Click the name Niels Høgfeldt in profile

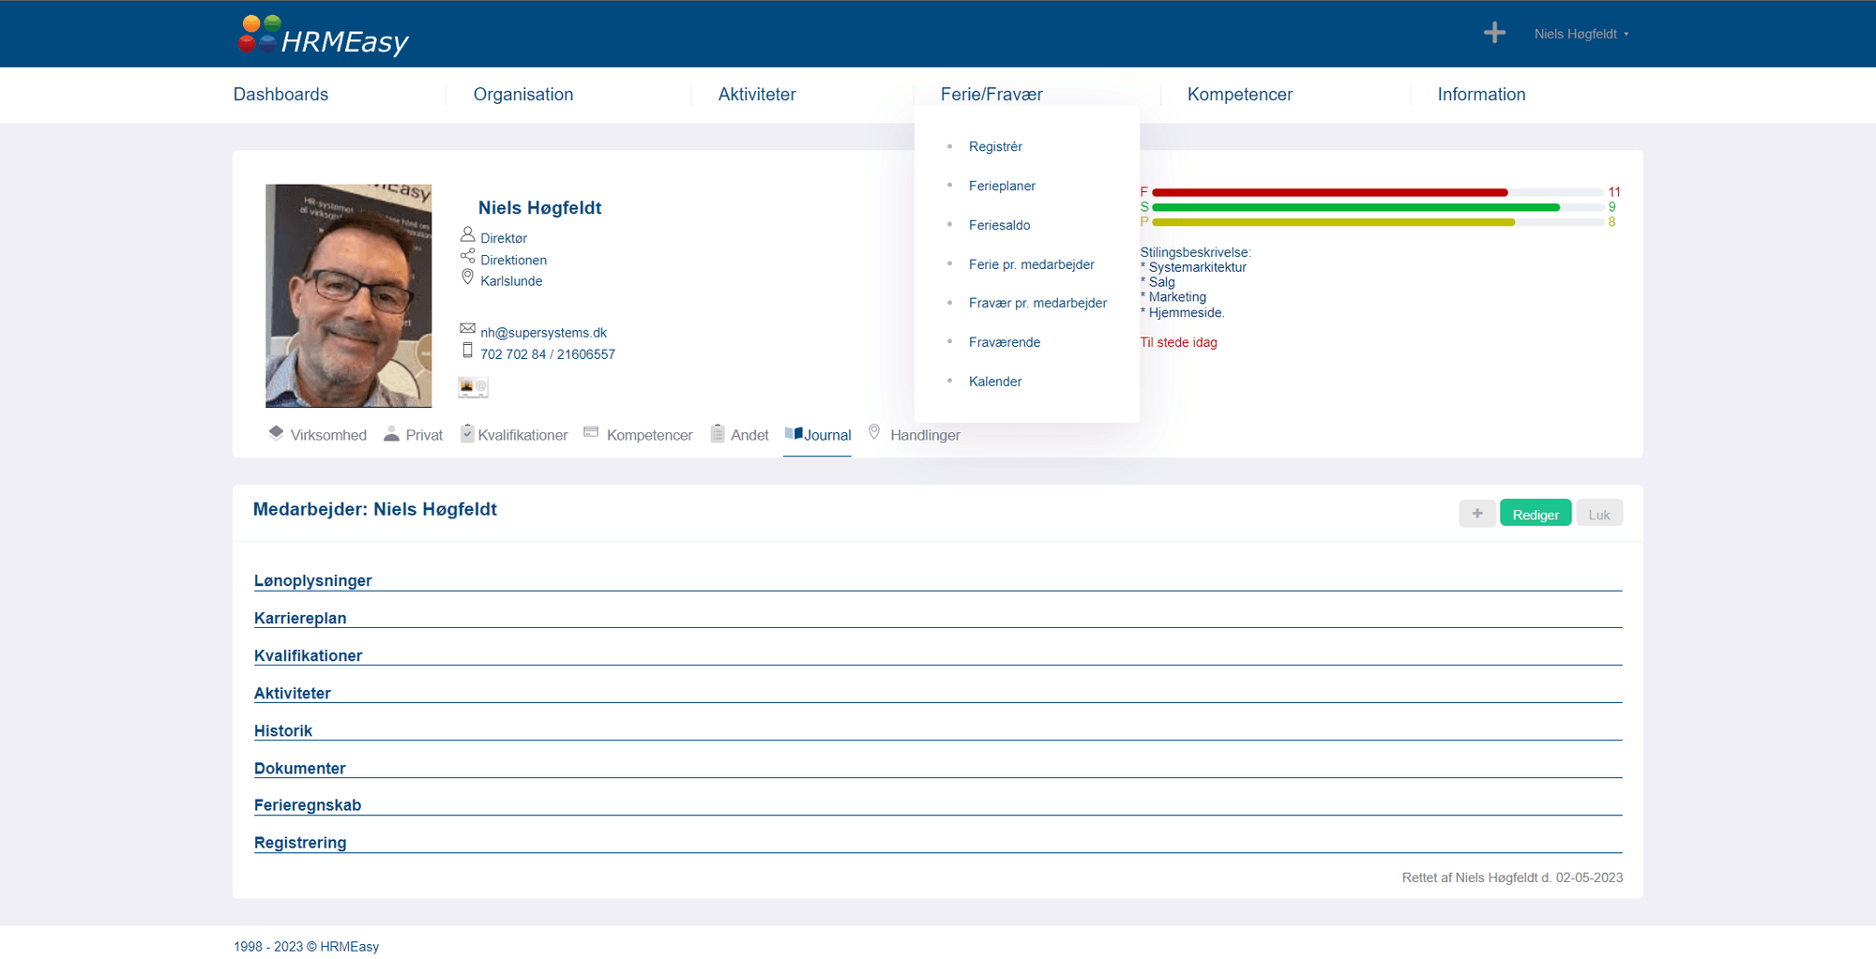(x=539, y=208)
